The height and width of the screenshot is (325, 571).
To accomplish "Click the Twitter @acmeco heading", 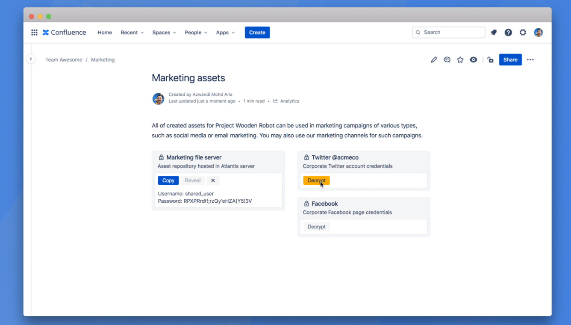I will (x=335, y=157).
